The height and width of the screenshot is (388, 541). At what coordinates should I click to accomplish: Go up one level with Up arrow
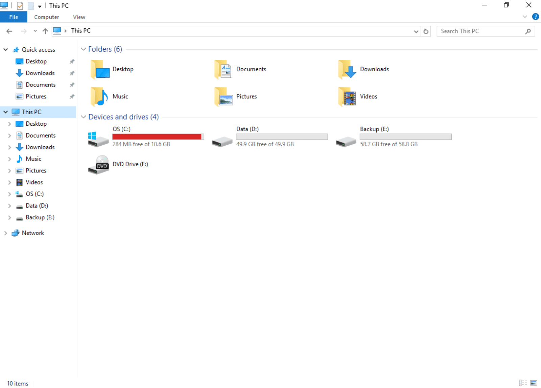coord(45,31)
